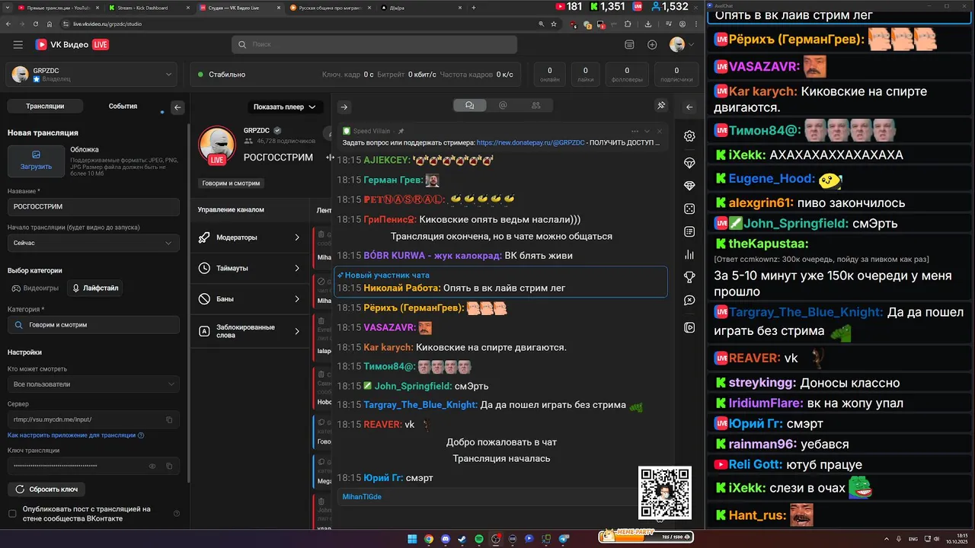Viewport: 975px width, 548px height.
Task: Reveal stream key with eye icon
Action: 152,466
